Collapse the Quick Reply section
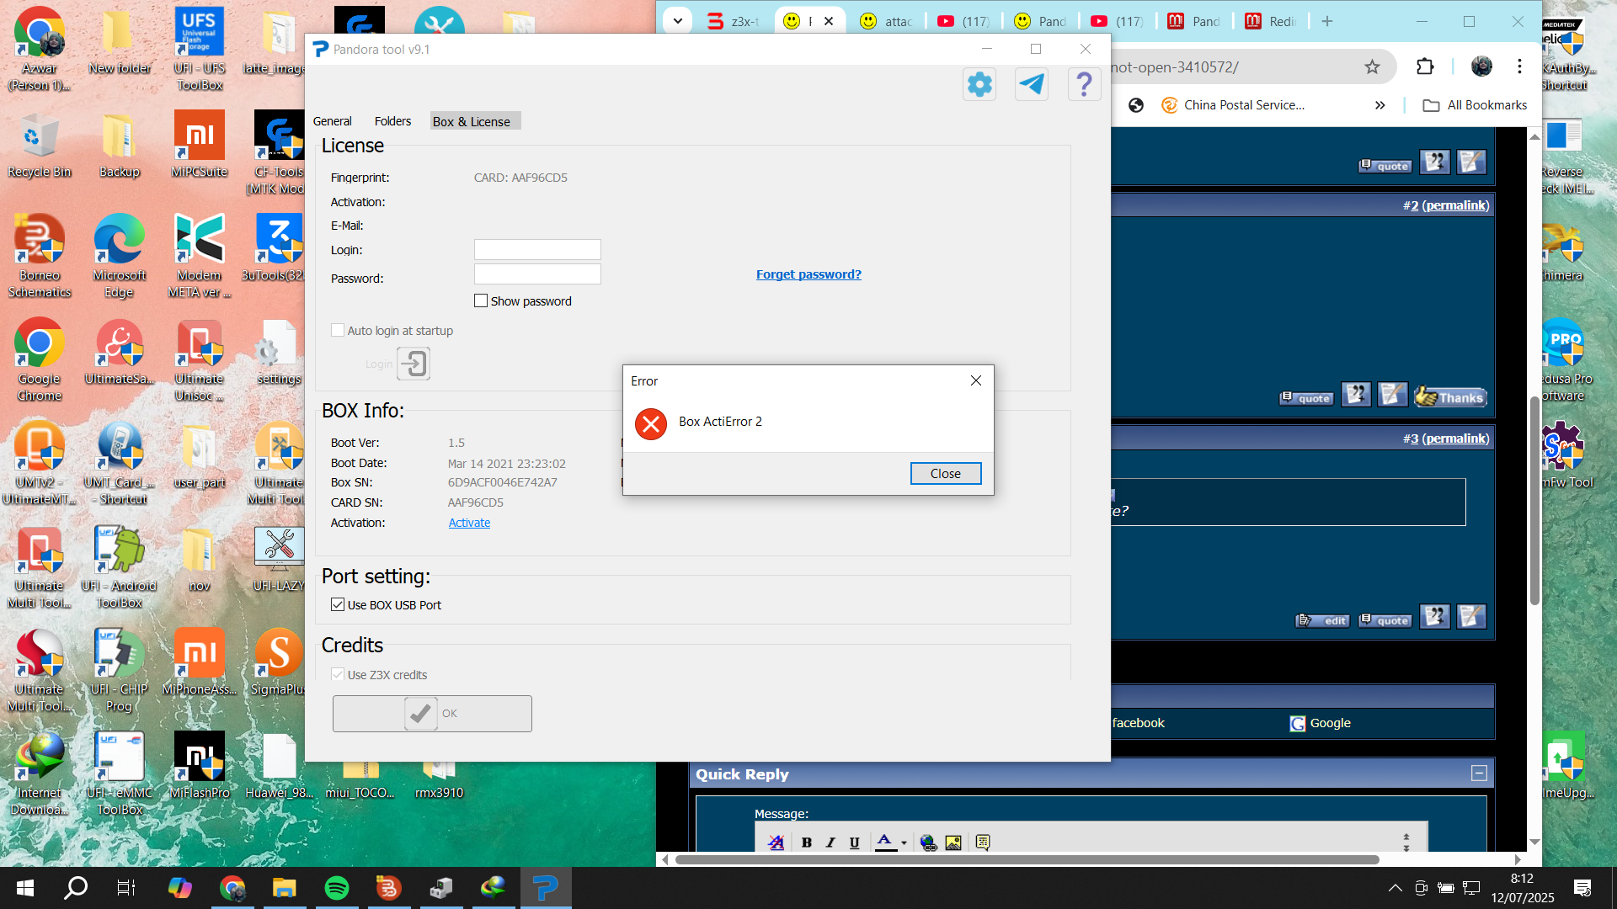Image resolution: width=1617 pixels, height=909 pixels. point(1479,773)
